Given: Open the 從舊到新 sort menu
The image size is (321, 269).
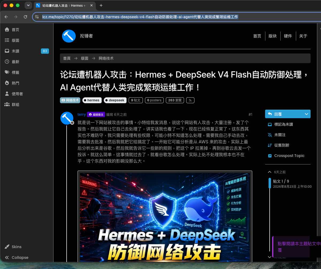Looking at the screenshot, I should click(x=278, y=145).
